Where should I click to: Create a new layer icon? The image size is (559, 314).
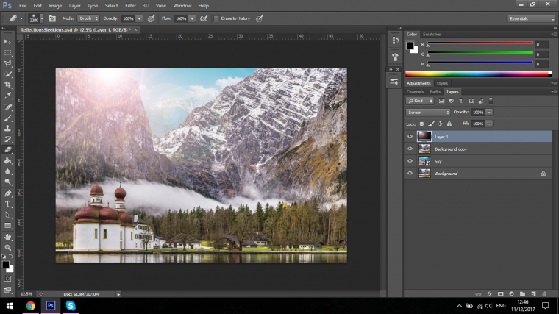pyautogui.click(x=533, y=294)
